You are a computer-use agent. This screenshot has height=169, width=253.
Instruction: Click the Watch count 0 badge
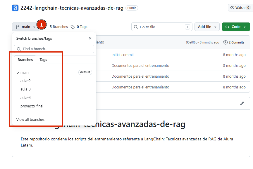[248, 8]
